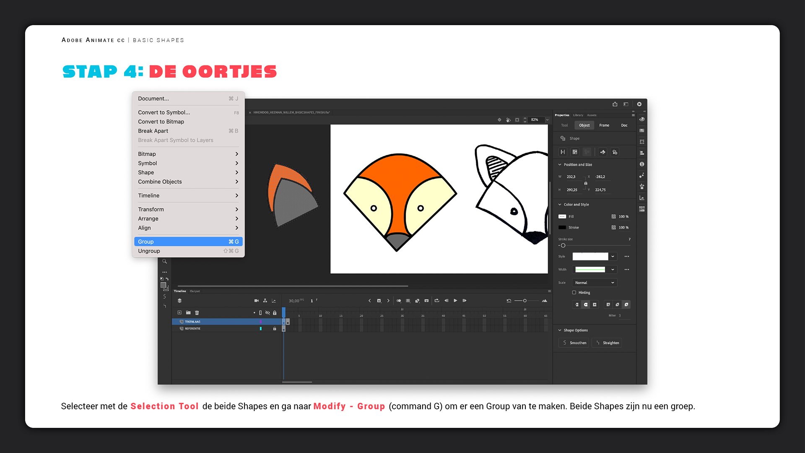Open the stroke Style dropdown
This screenshot has width=805, height=453.
click(x=613, y=256)
